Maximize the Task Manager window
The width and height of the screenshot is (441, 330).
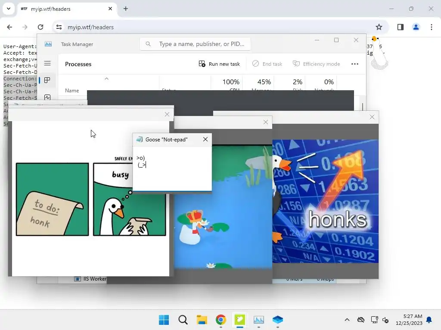tap(336, 40)
